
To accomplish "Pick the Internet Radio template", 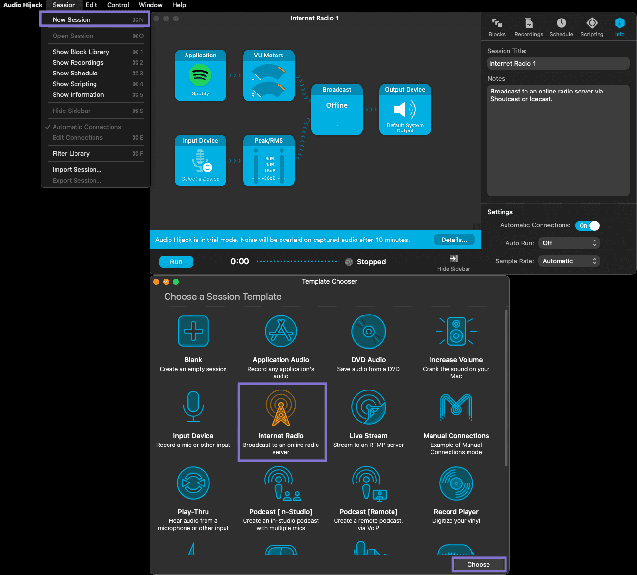I will pos(282,422).
